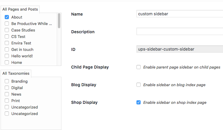The width and height of the screenshot is (223, 130).
Task: Enable sidebar on blog index page
Action: 139,85
